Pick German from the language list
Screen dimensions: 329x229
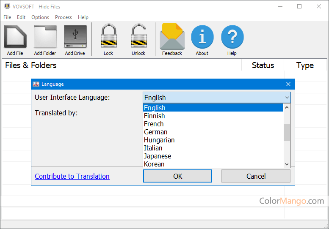155,132
